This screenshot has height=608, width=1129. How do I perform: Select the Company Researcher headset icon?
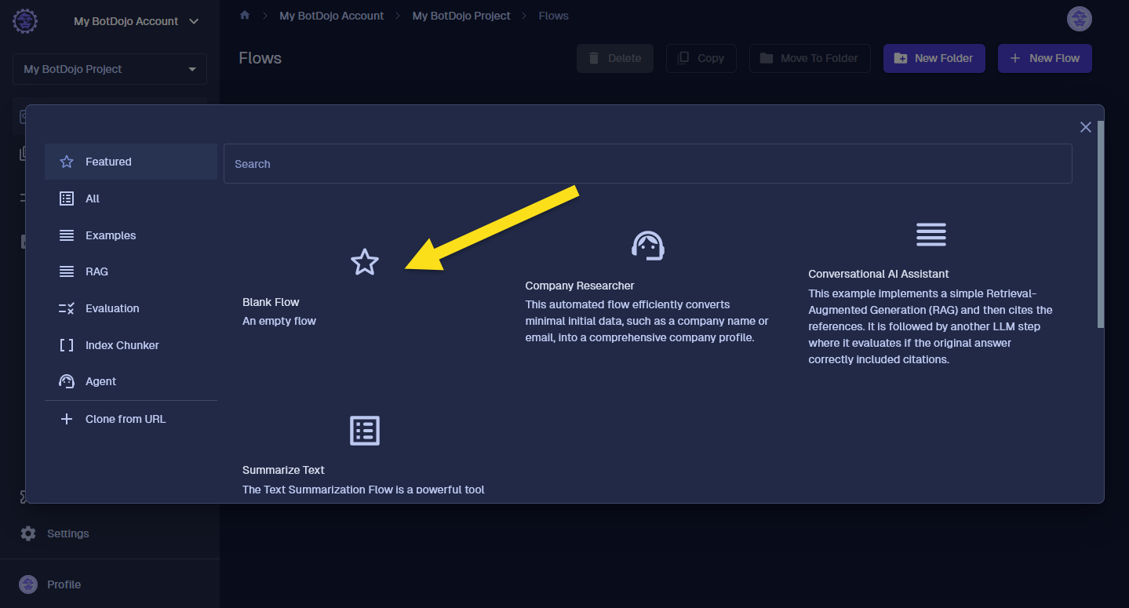tap(648, 246)
